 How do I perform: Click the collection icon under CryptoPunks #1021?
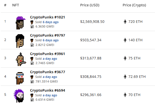click(x=32, y=22)
